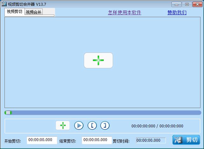Select the 视频剪切 tab
204x149 pixels.
tap(15, 12)
